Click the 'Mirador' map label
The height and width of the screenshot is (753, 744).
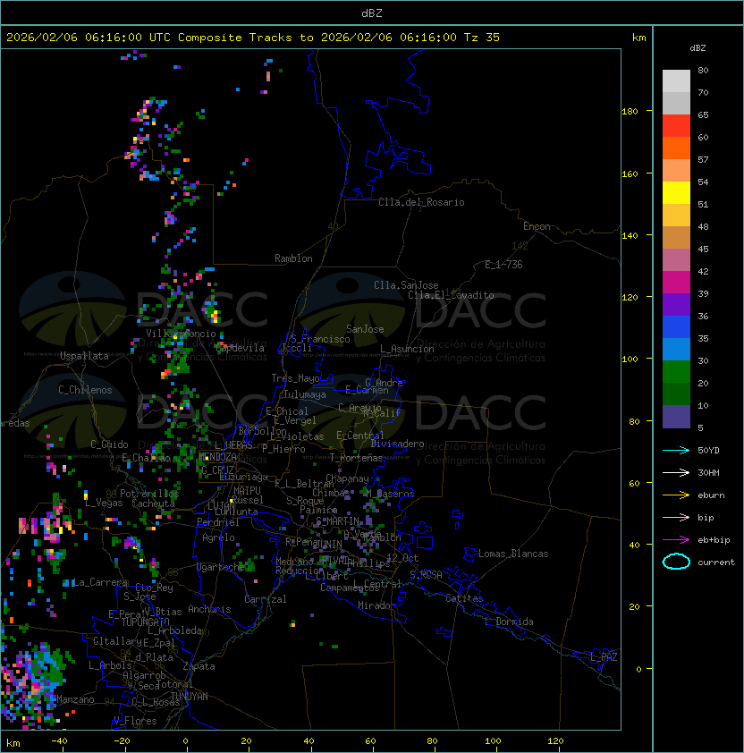376,605
